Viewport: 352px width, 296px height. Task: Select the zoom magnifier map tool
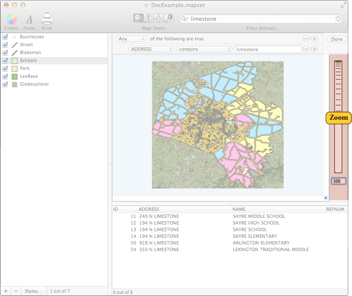coord(138,18)
